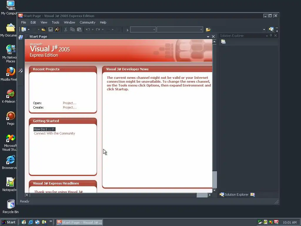This screenshot has width=301, height=226.
Task: Click the Start Page - Visual J# taskbar button
Action: click(79, 222)
